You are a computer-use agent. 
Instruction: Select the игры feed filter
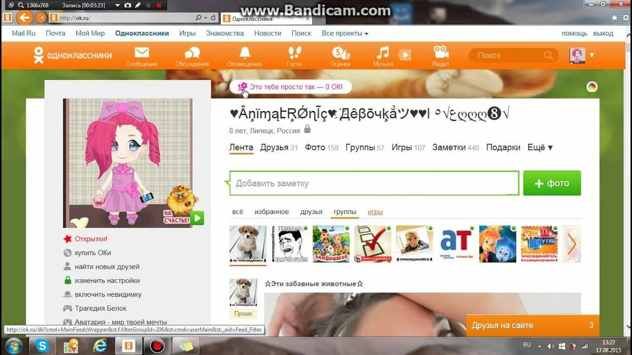(x=375, y=212)
